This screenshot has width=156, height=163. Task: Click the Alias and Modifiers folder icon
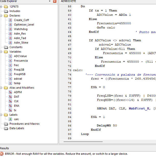(6, 88)
